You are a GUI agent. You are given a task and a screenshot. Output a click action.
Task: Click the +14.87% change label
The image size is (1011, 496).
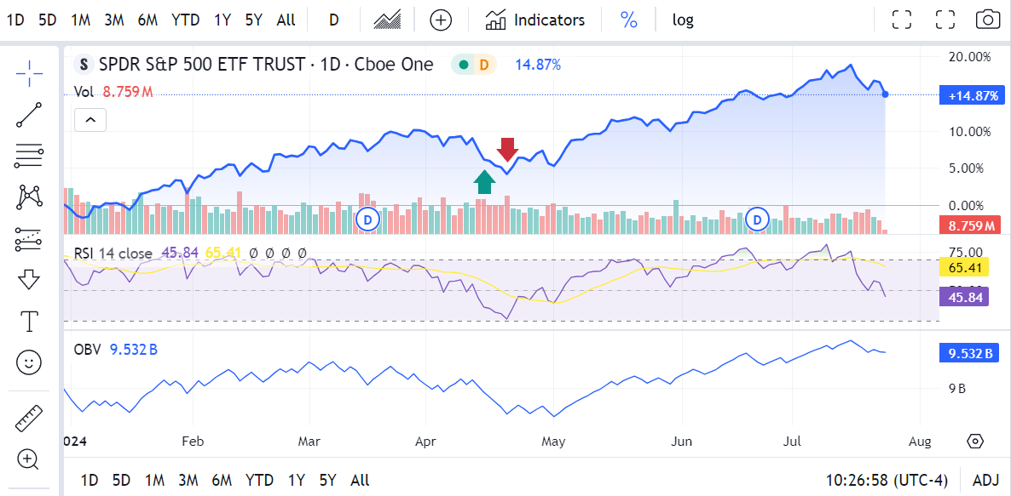pos(971,95)
